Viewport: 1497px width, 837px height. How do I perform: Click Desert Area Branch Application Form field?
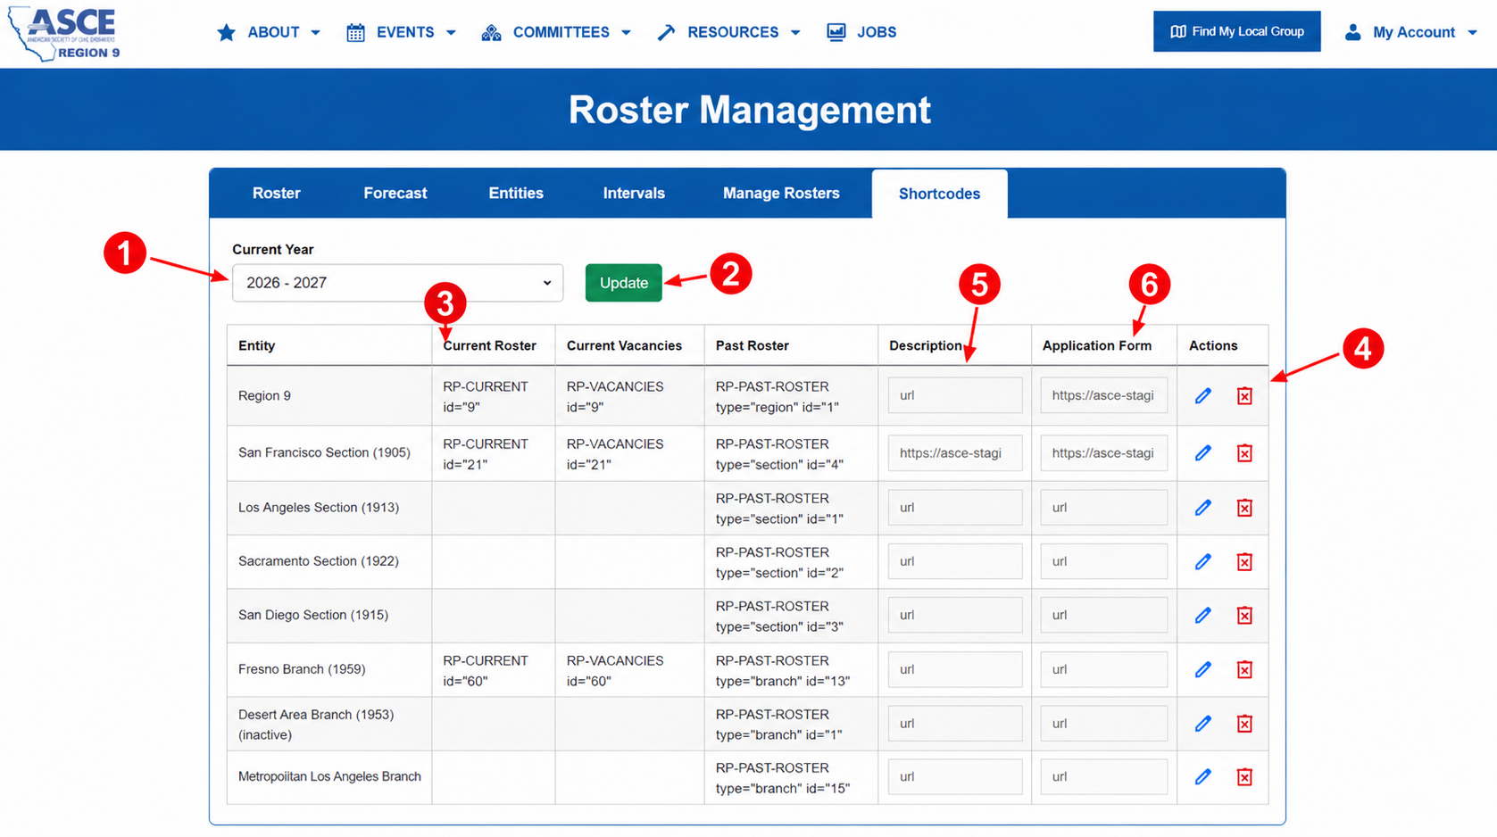(1103, 724)
